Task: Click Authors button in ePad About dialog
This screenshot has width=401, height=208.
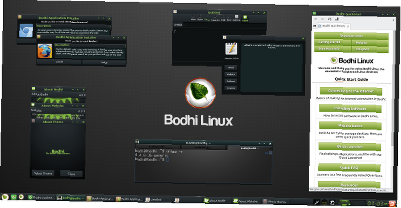Action: coord(231,81)
